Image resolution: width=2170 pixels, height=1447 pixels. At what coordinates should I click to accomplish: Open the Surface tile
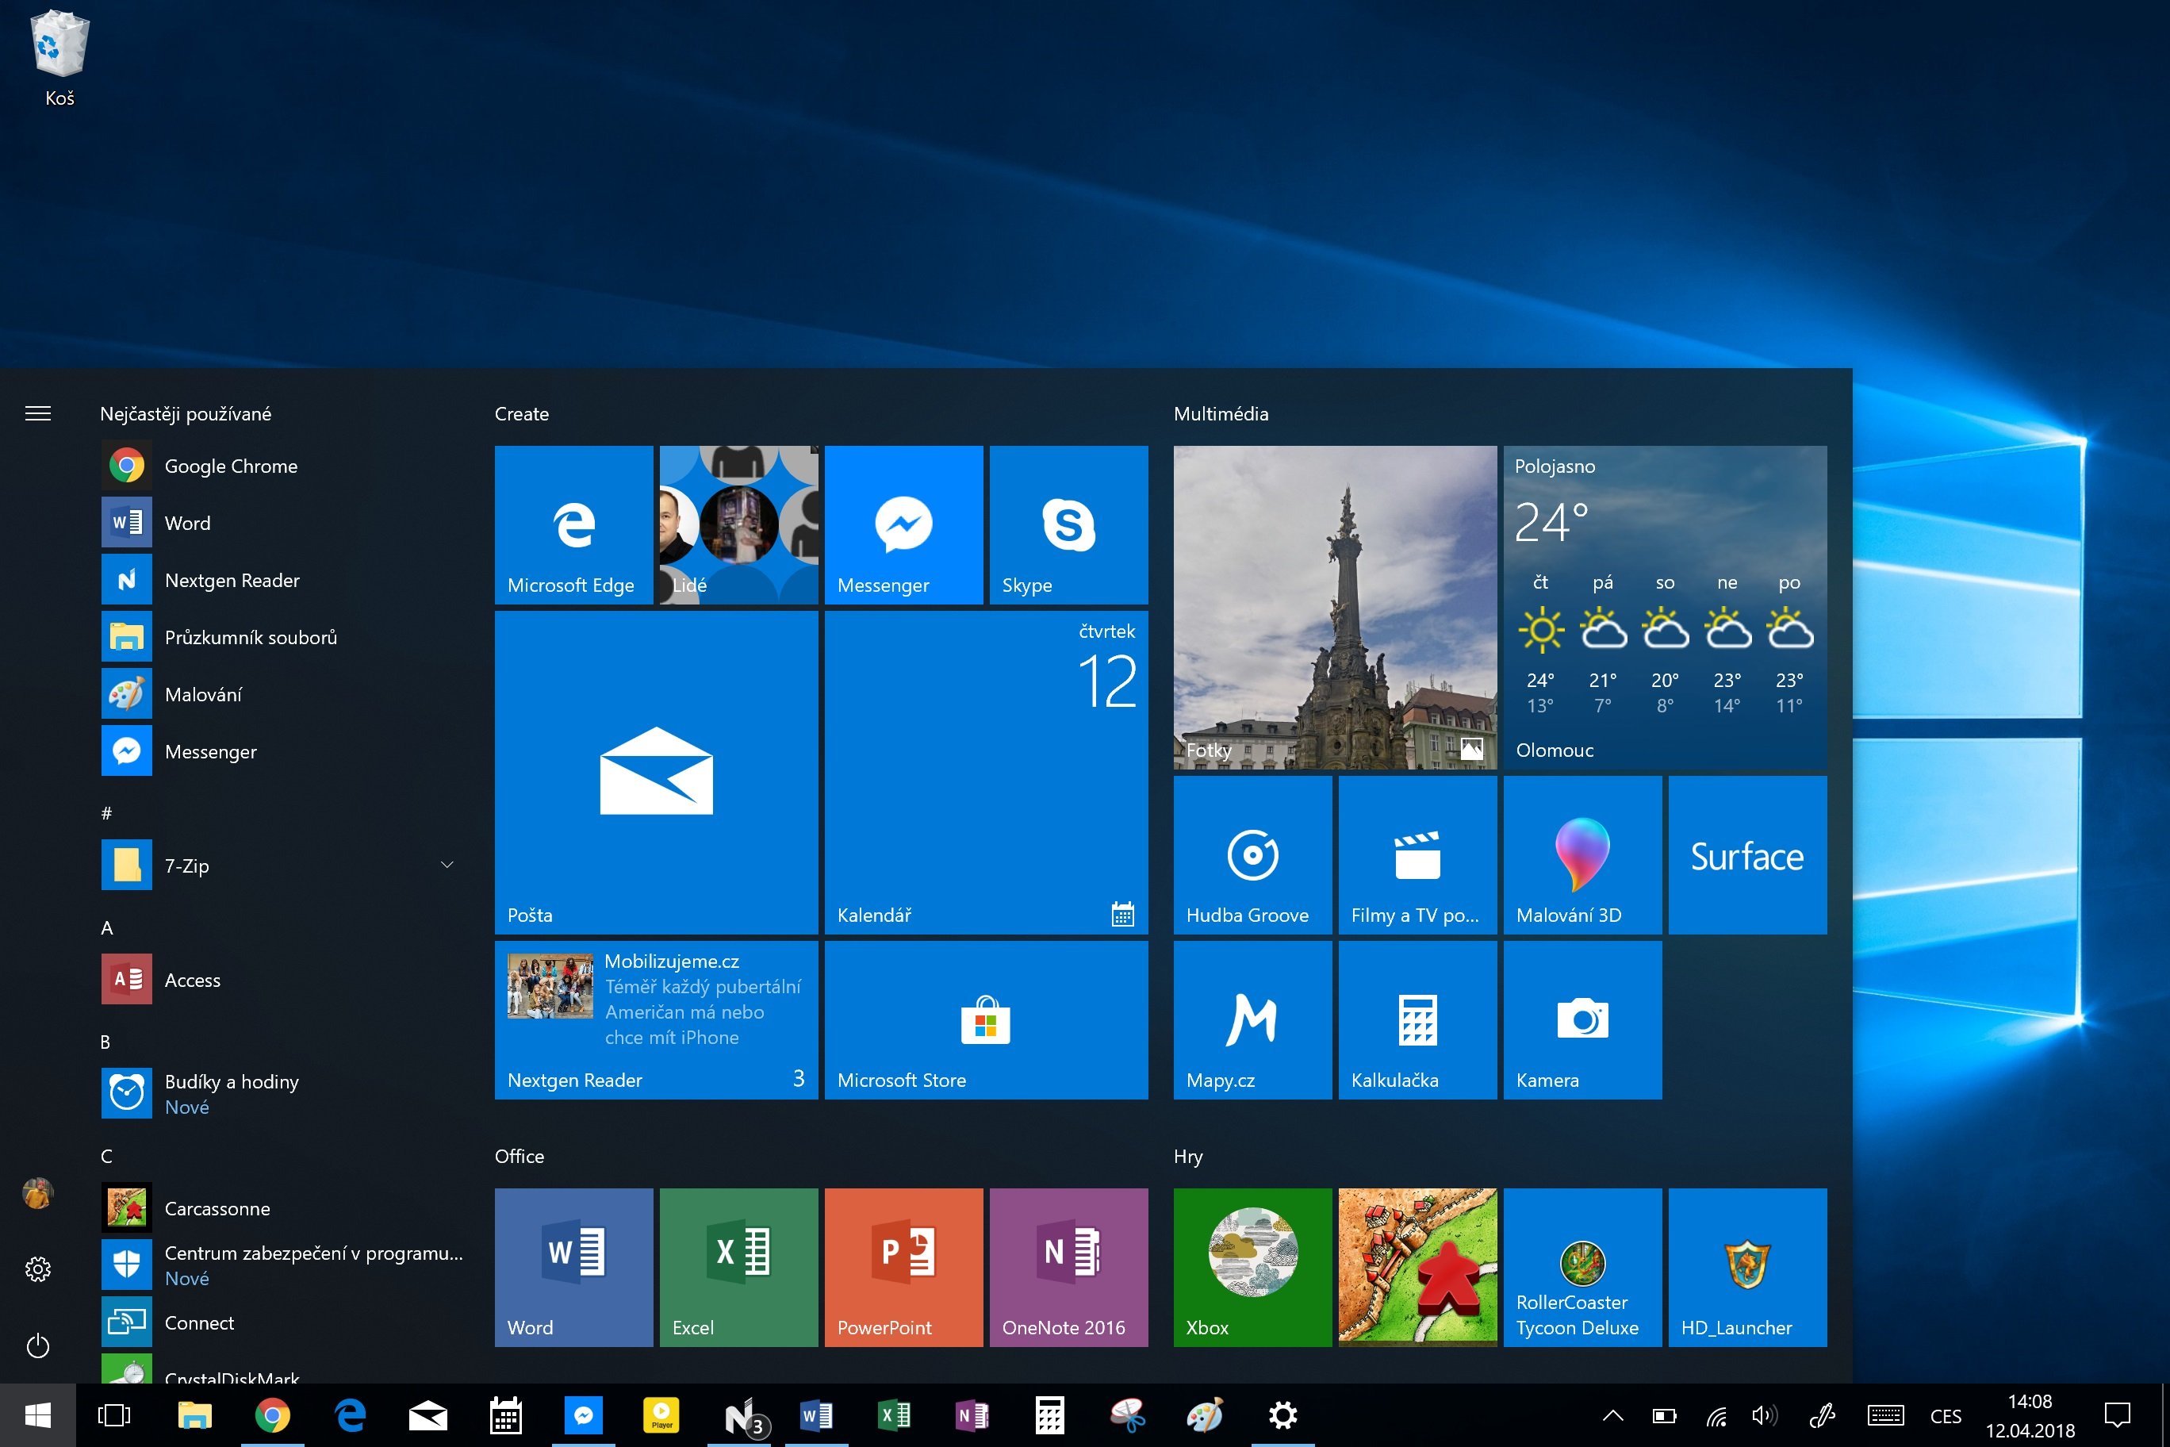(1748, 854)
